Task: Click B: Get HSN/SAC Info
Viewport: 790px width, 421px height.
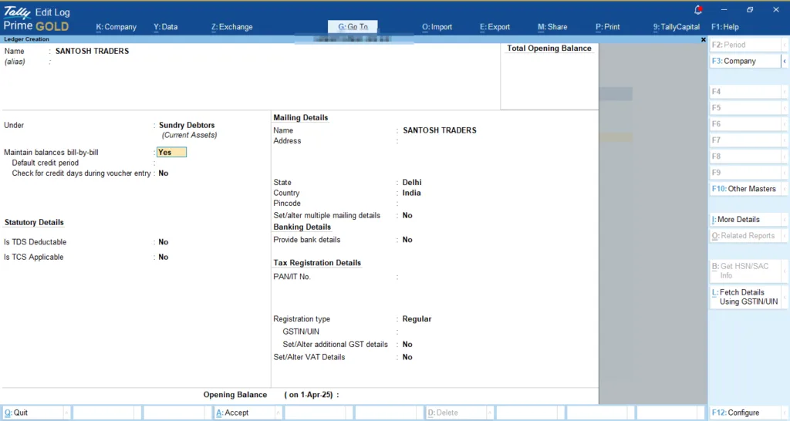Action: coord(745,271)
